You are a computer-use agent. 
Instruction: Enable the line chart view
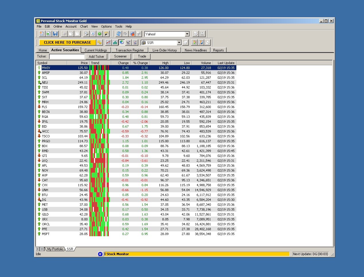[x=108, y=42]
